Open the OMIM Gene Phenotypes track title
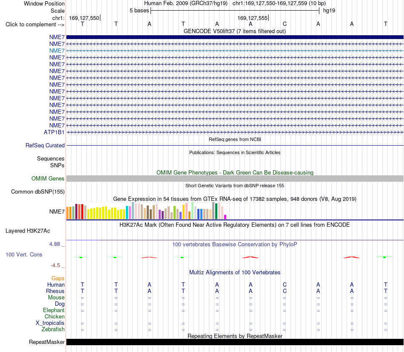This screenshot has width=404, height=352. coord(235,173)
